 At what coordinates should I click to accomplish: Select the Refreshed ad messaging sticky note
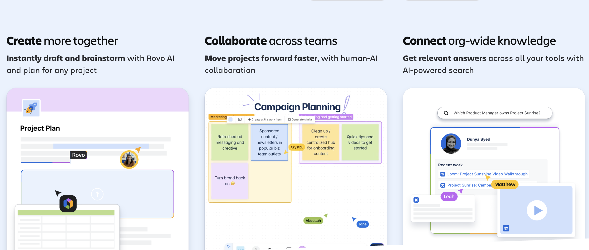[230, 142]
